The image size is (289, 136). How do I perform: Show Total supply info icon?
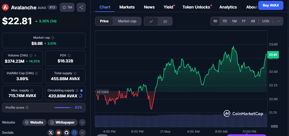75,73
